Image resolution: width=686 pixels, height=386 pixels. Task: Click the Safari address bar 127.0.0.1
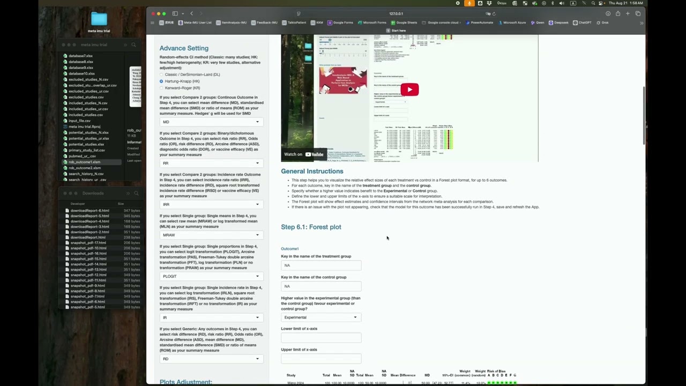396,13
